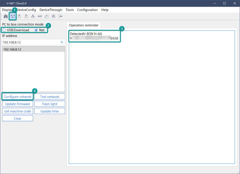Screen dimensions: 240x174
Task: Open the user account toolbar icon
Action: coord(53,16)
